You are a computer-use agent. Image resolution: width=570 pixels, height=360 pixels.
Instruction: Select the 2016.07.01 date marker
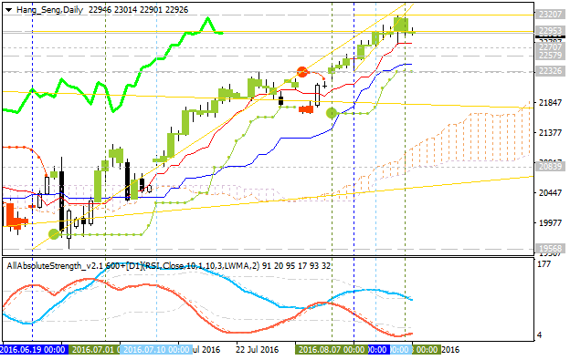(x=94, y=350)
